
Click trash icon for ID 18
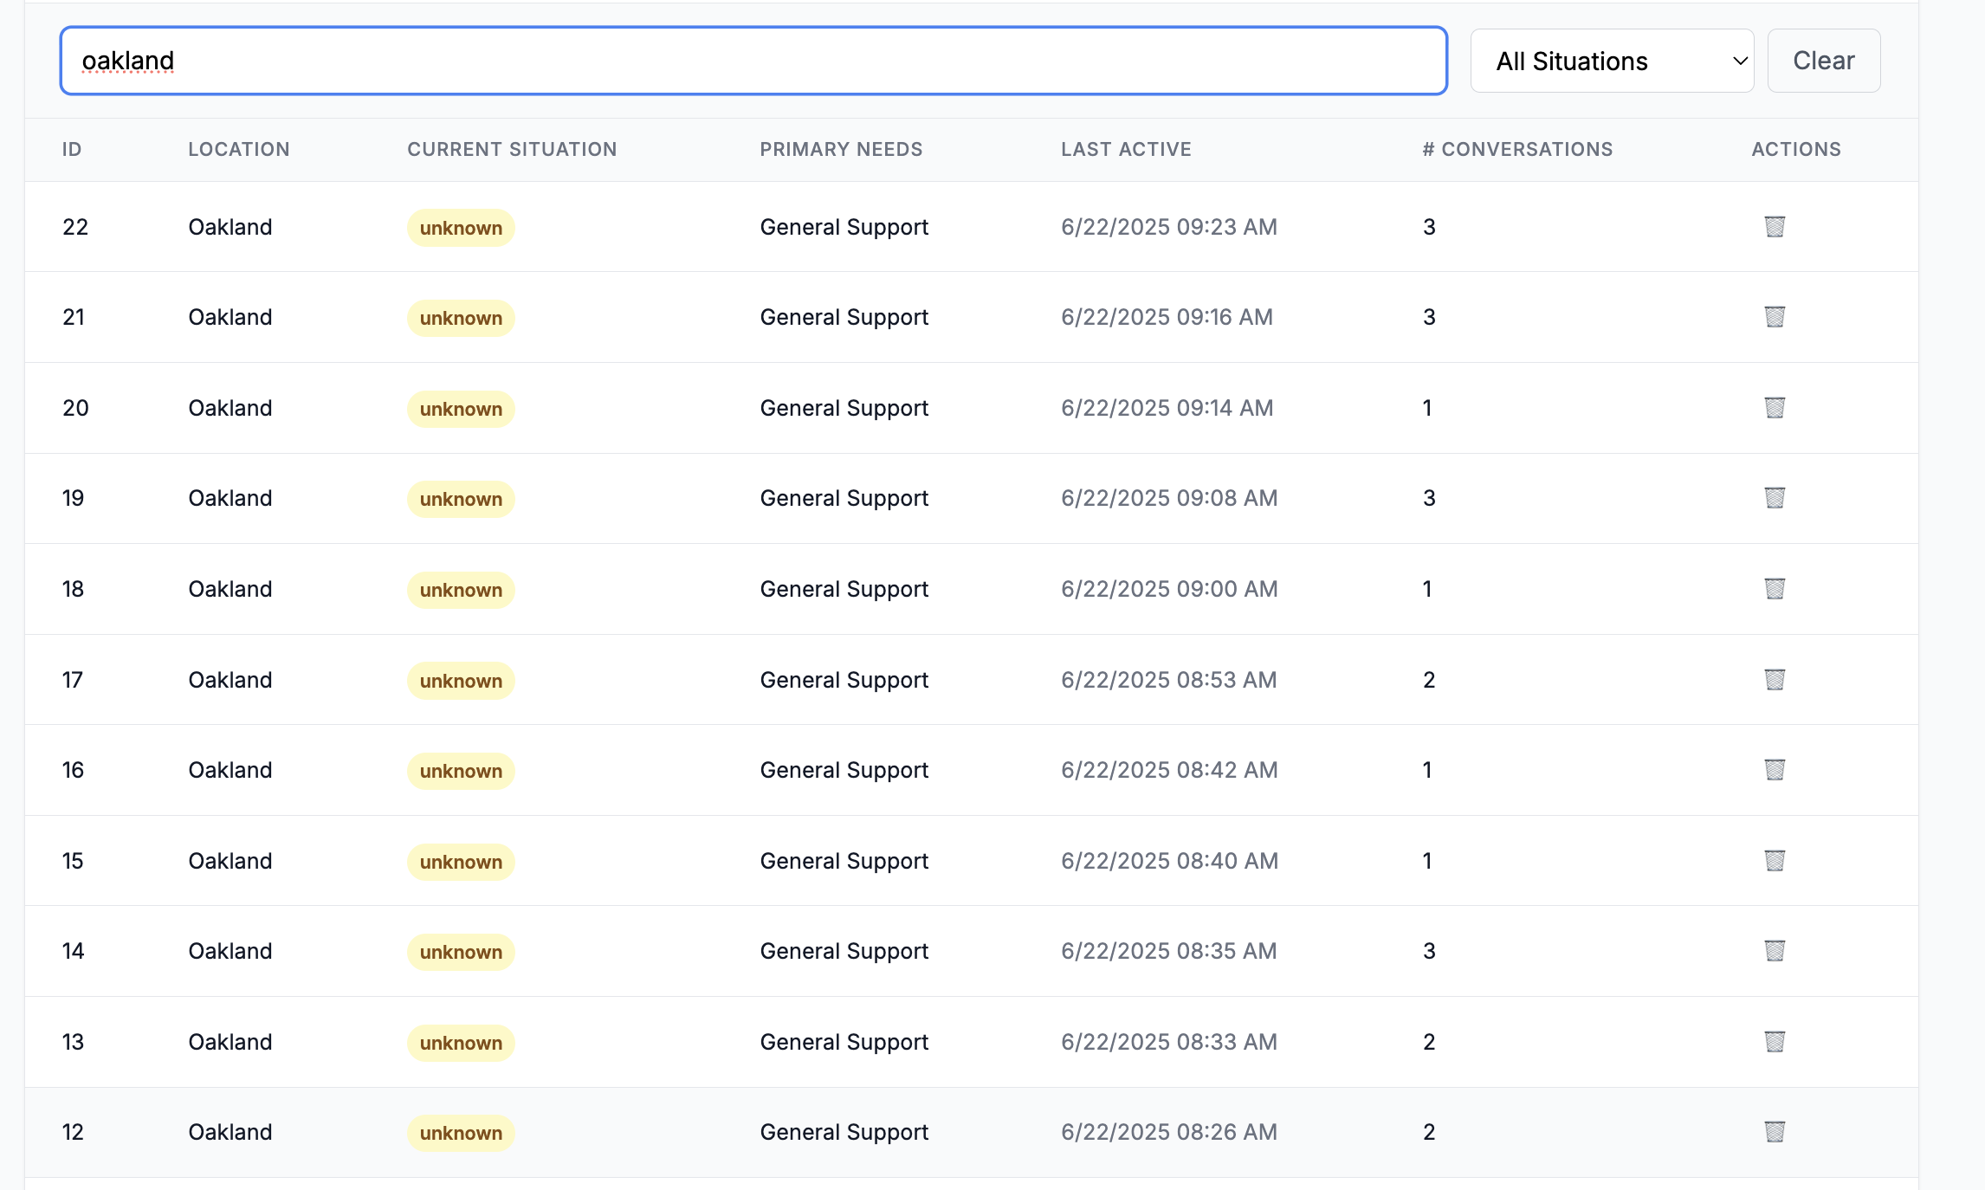[1775, 589]
